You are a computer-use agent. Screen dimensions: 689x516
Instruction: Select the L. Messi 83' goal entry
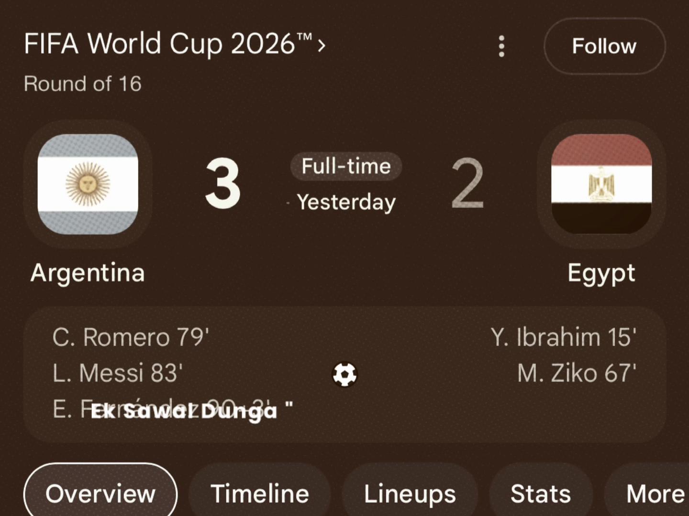point(118,373)
